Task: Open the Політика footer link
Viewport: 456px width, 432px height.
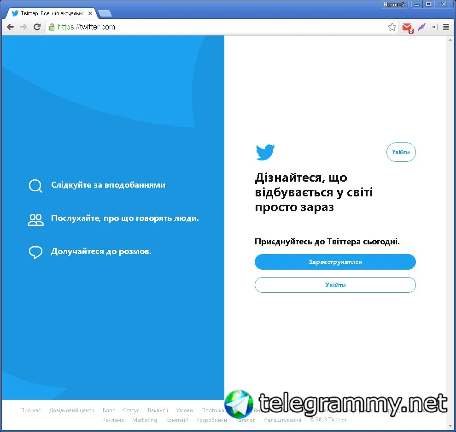Action: (x=213, y=410)
